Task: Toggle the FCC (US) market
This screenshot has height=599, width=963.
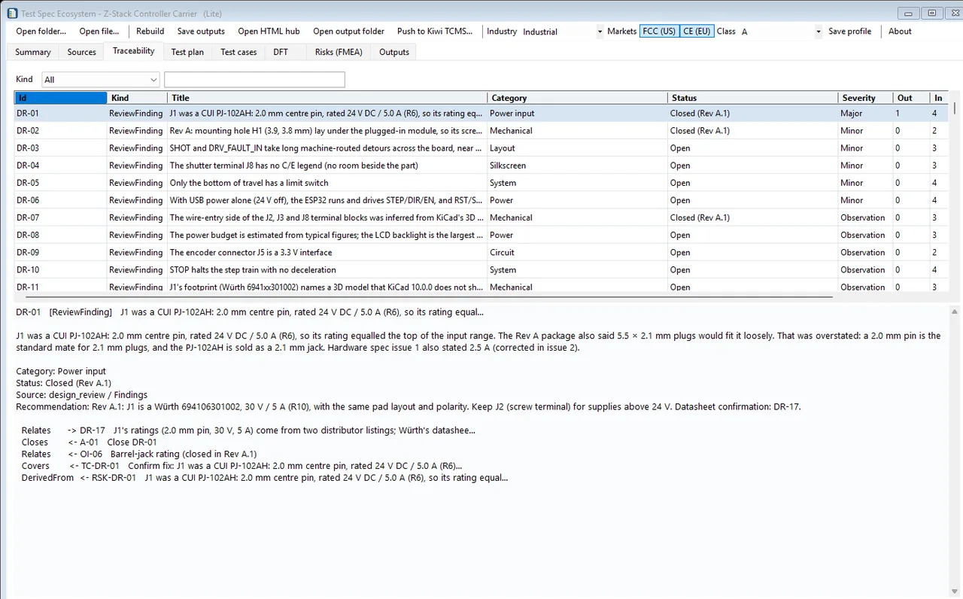Action: (659, 32)
